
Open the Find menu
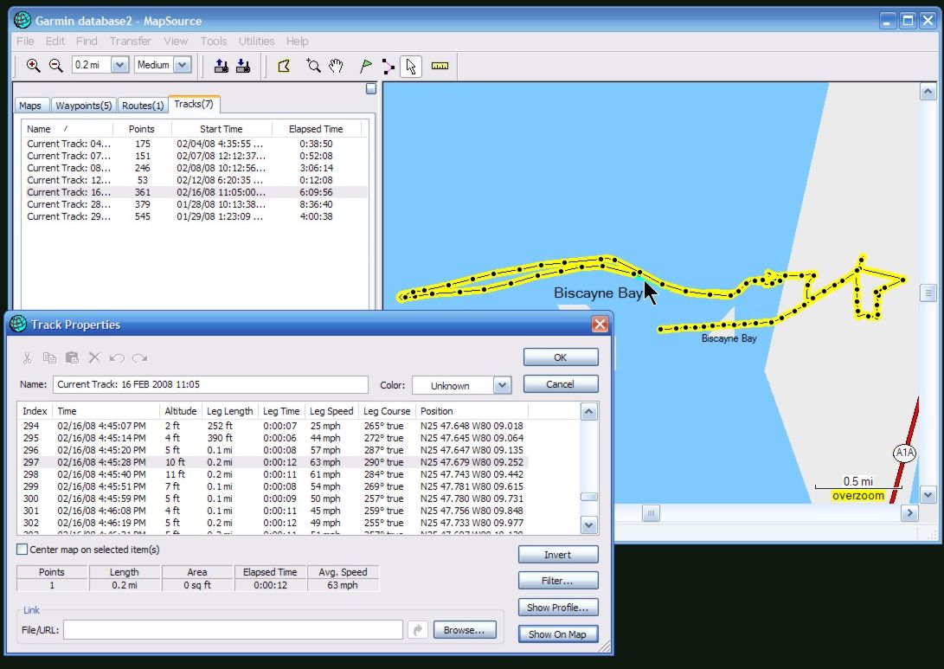pos(87,41)
